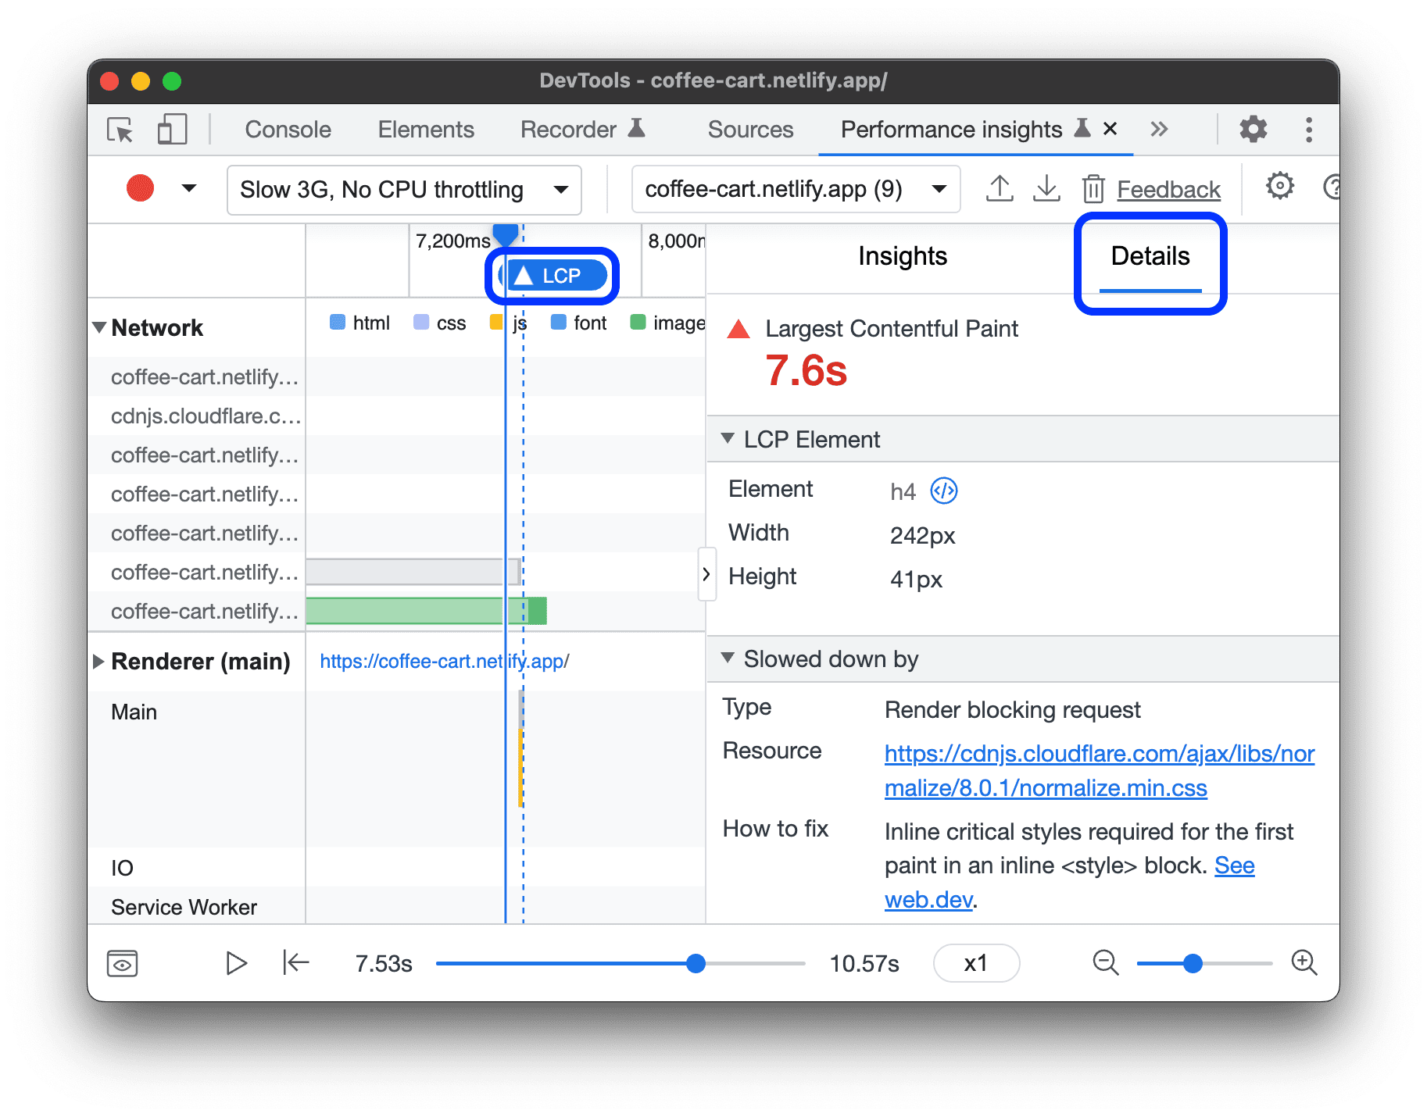Click the playback position slider handle
The height and width of the screenshot is (1117, 1427).
pyautogui.click(x=696, y=963)
